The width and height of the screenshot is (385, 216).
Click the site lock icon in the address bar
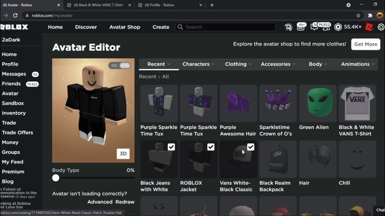click(x=26, y=16)
